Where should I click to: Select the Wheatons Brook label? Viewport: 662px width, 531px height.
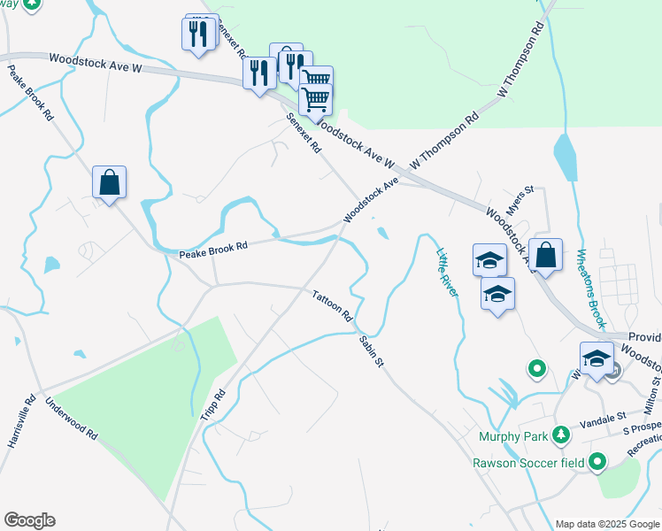pos(591,289)
